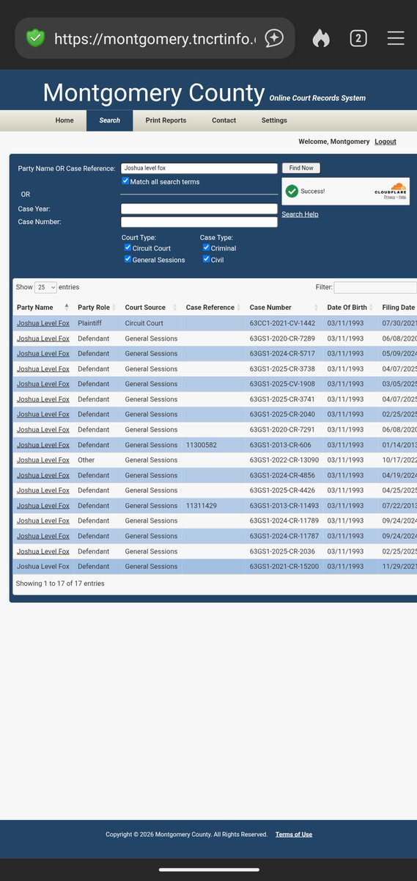The height and width of the screenshot is (881, 417).
Task: Click case number 63CC1-2021-CV-1442
Action: (x=282, y=323)
